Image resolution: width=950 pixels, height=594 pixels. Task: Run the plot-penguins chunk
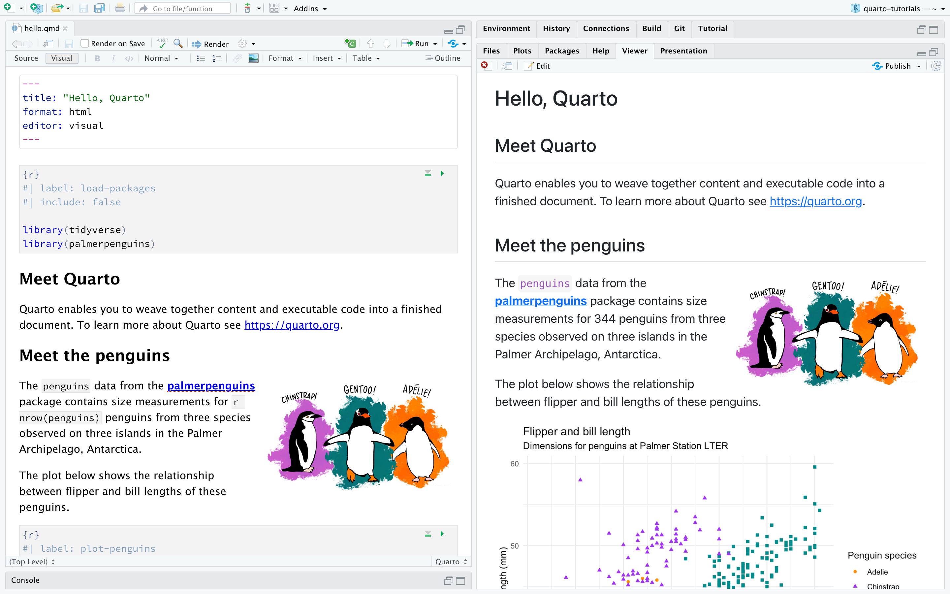point(442,534)
